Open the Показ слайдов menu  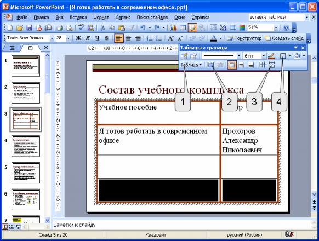[152, 18]
